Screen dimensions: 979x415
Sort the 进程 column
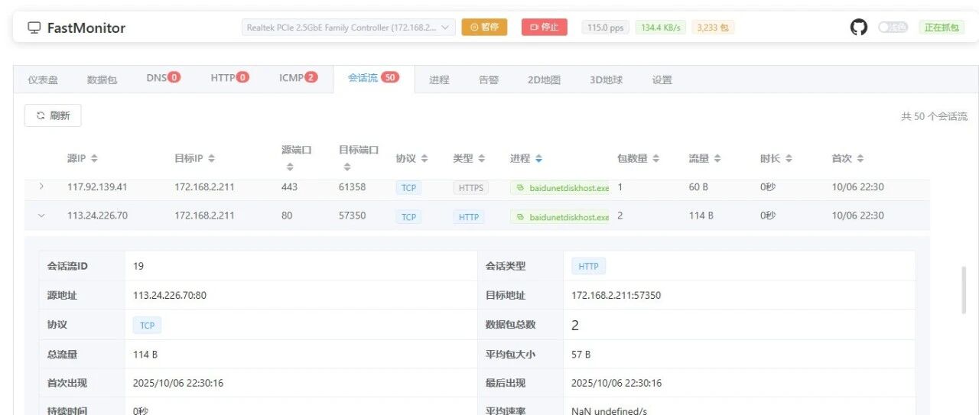click(539, 159)
